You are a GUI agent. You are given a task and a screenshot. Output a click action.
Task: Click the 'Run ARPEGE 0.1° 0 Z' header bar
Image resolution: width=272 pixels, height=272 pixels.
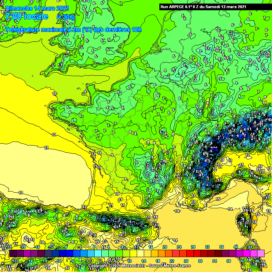point(203,7)
